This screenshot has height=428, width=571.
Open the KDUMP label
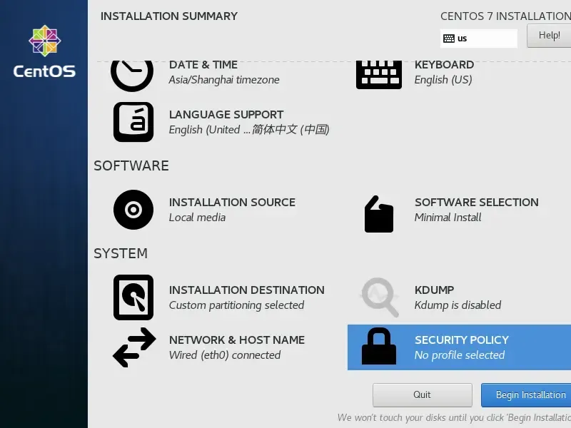(435, 290)
